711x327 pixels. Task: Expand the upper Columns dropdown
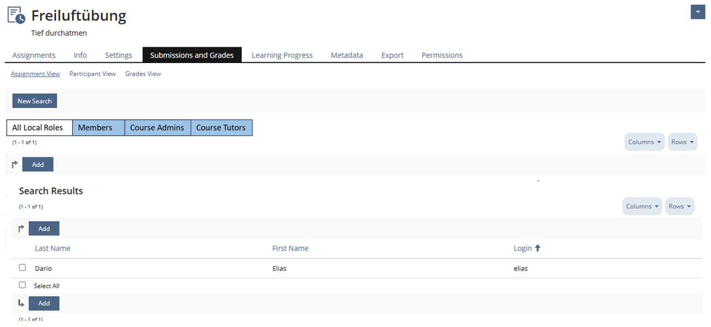pos(644,142)
